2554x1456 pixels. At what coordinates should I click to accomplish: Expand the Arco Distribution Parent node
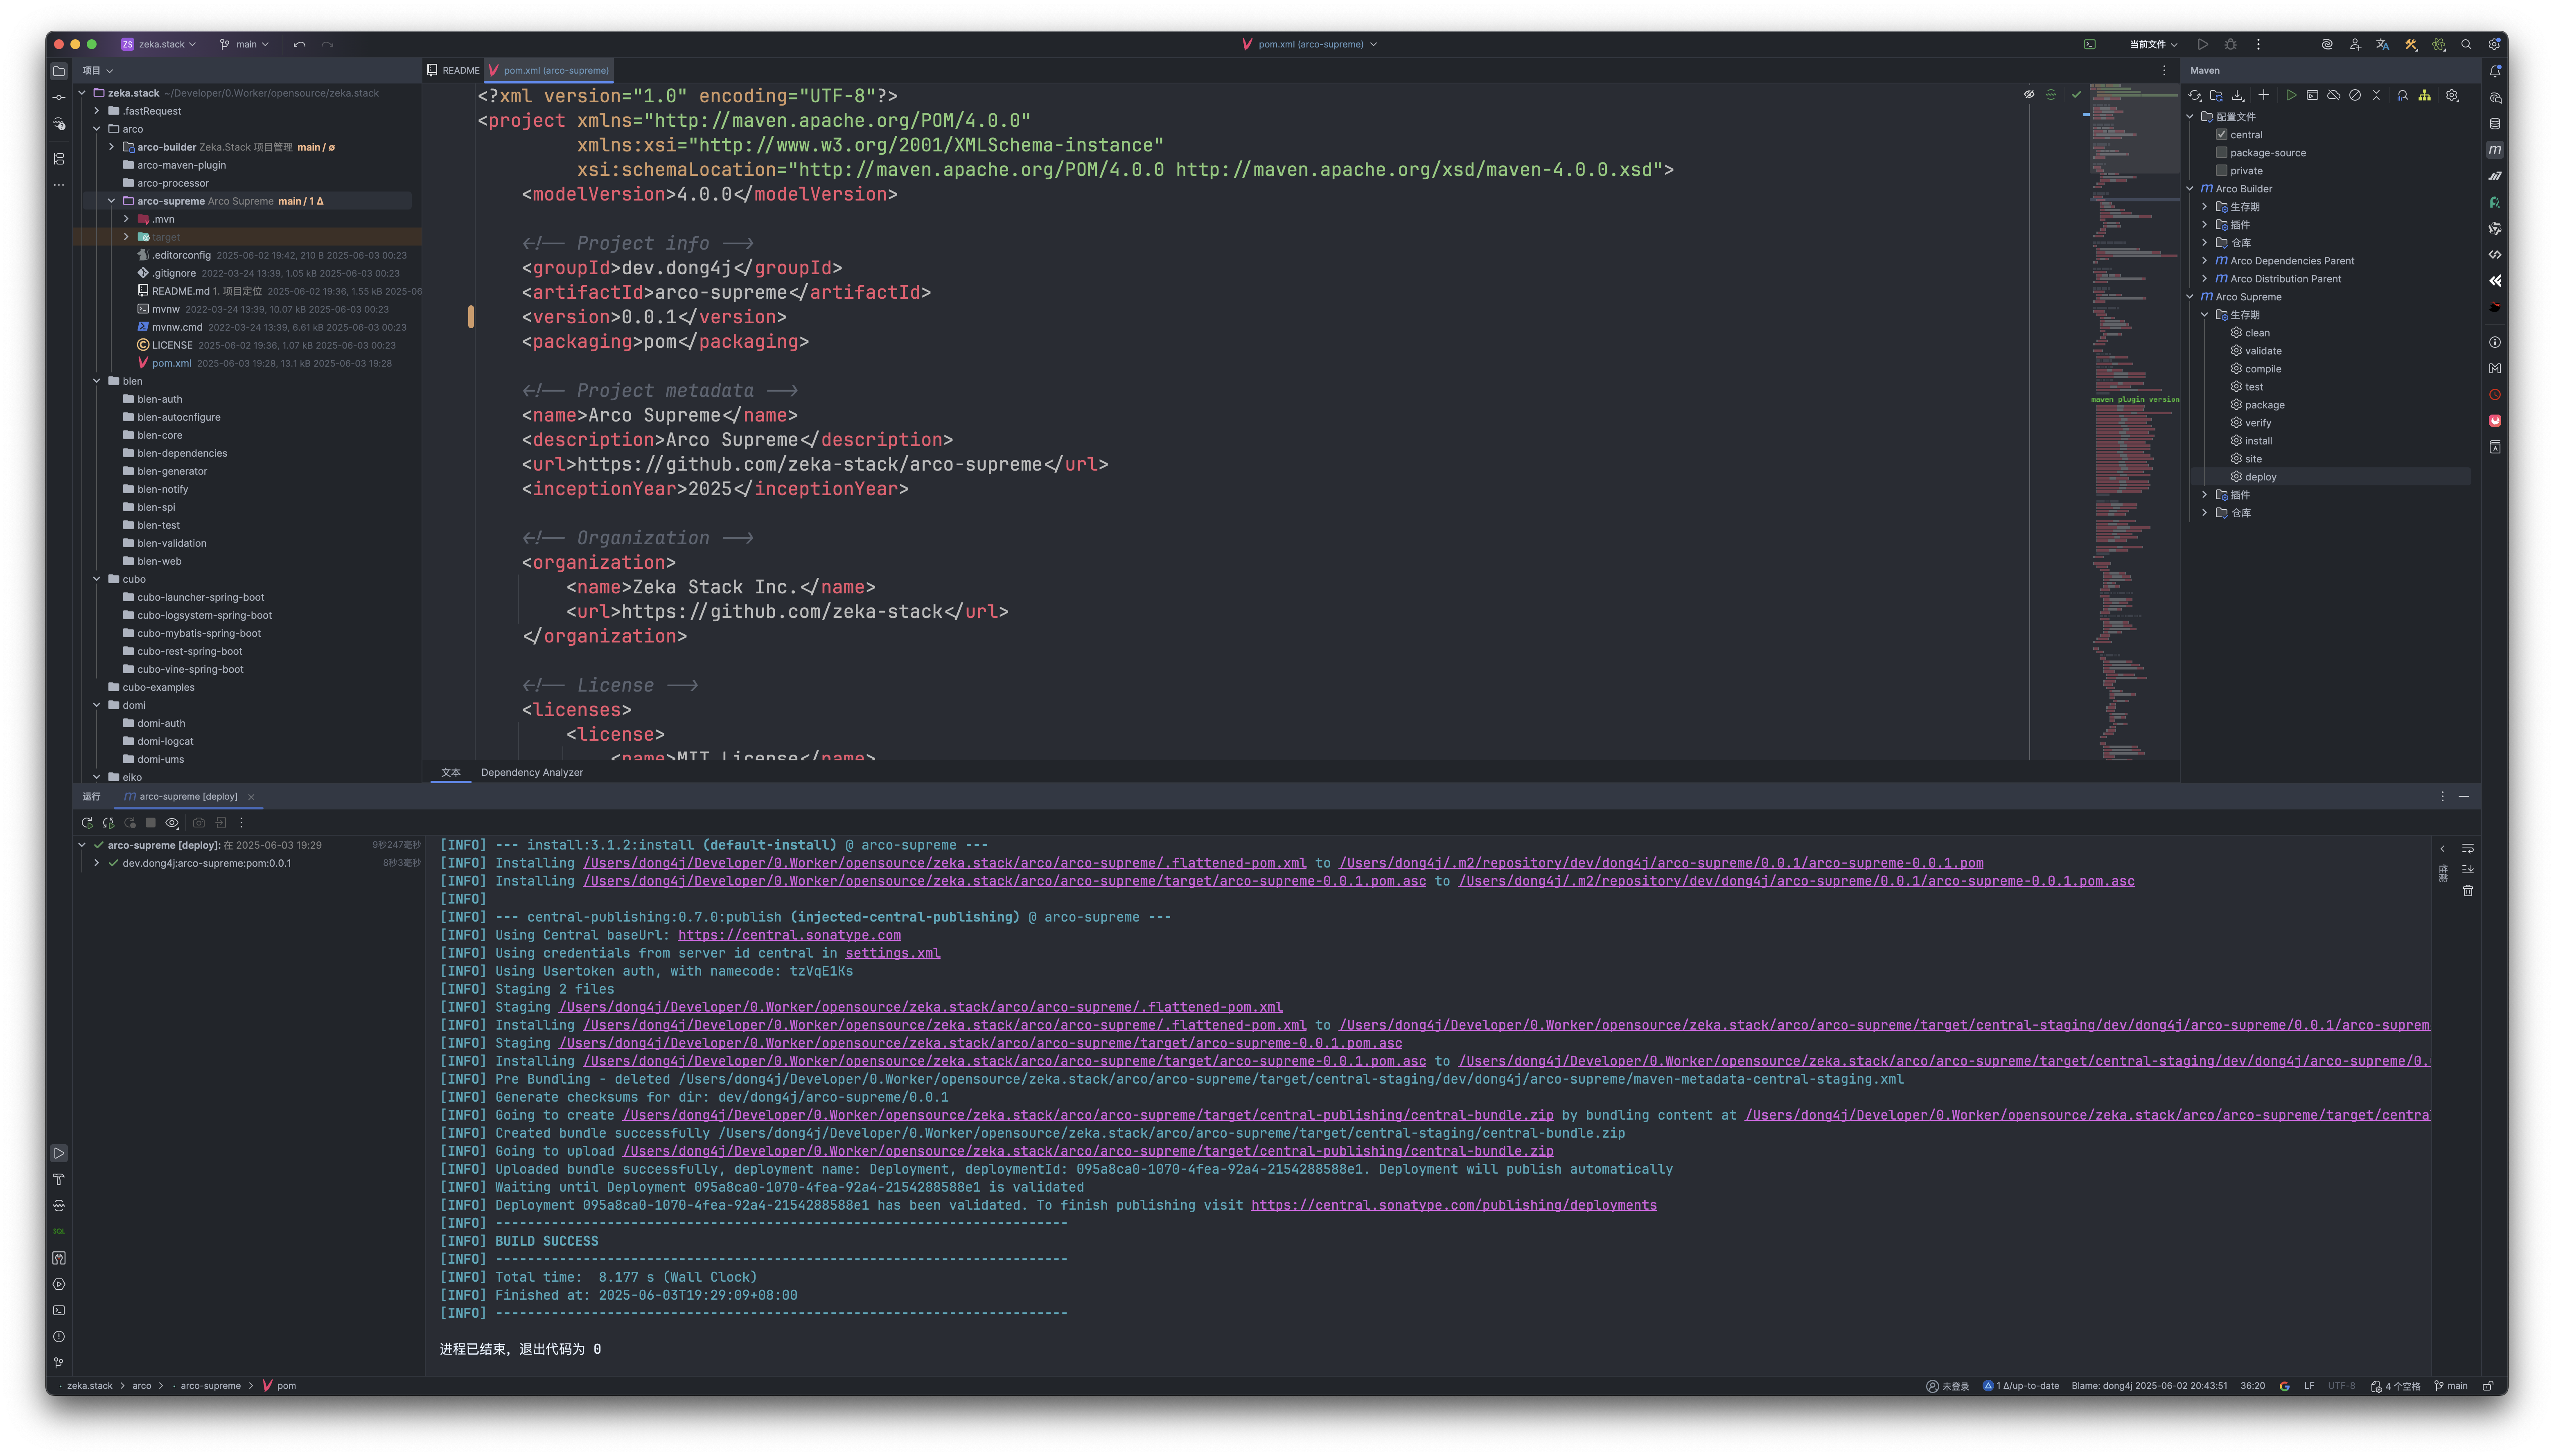pos(2204,279)
